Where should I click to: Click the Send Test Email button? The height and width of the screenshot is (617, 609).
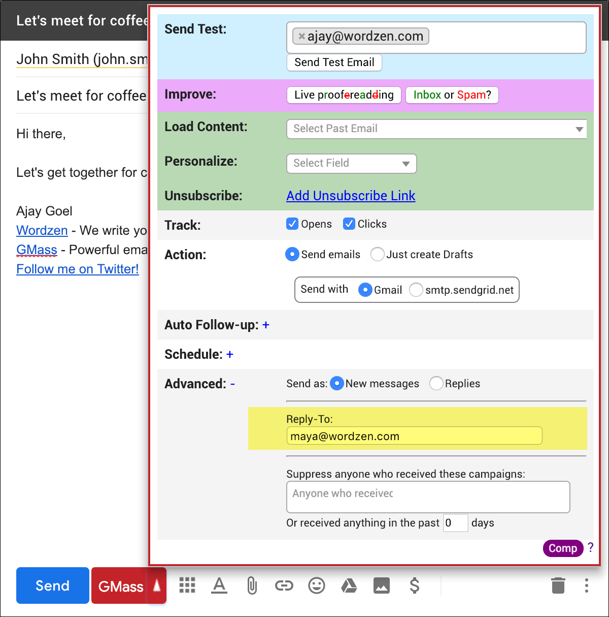click(334, 63)
